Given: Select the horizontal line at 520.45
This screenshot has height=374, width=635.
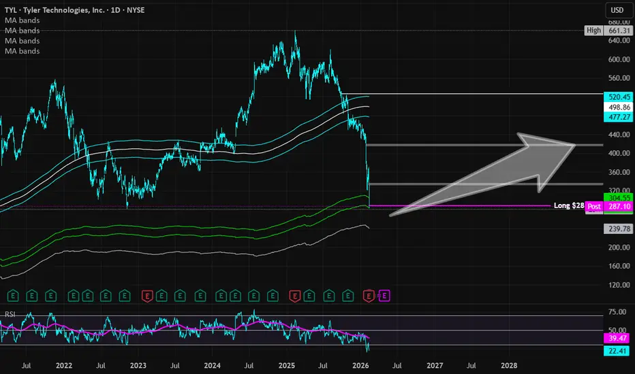Looking at the screenshot, I should (x=471, y=94).
